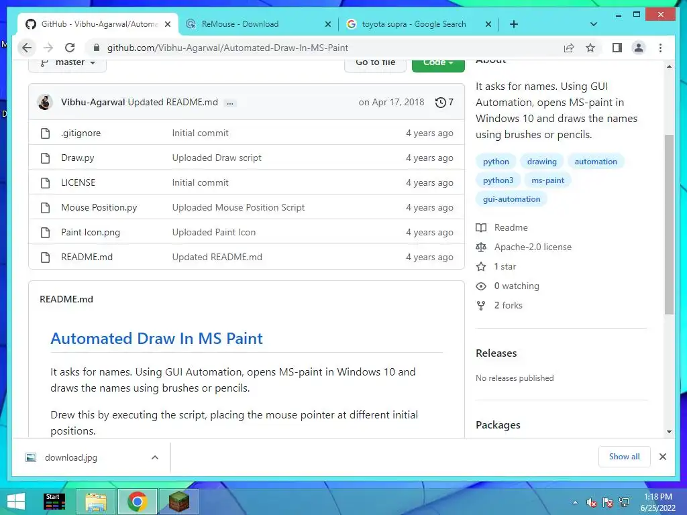
Task: Open Uploaded Paint Icon commit message
Action: tap(213, 233)
